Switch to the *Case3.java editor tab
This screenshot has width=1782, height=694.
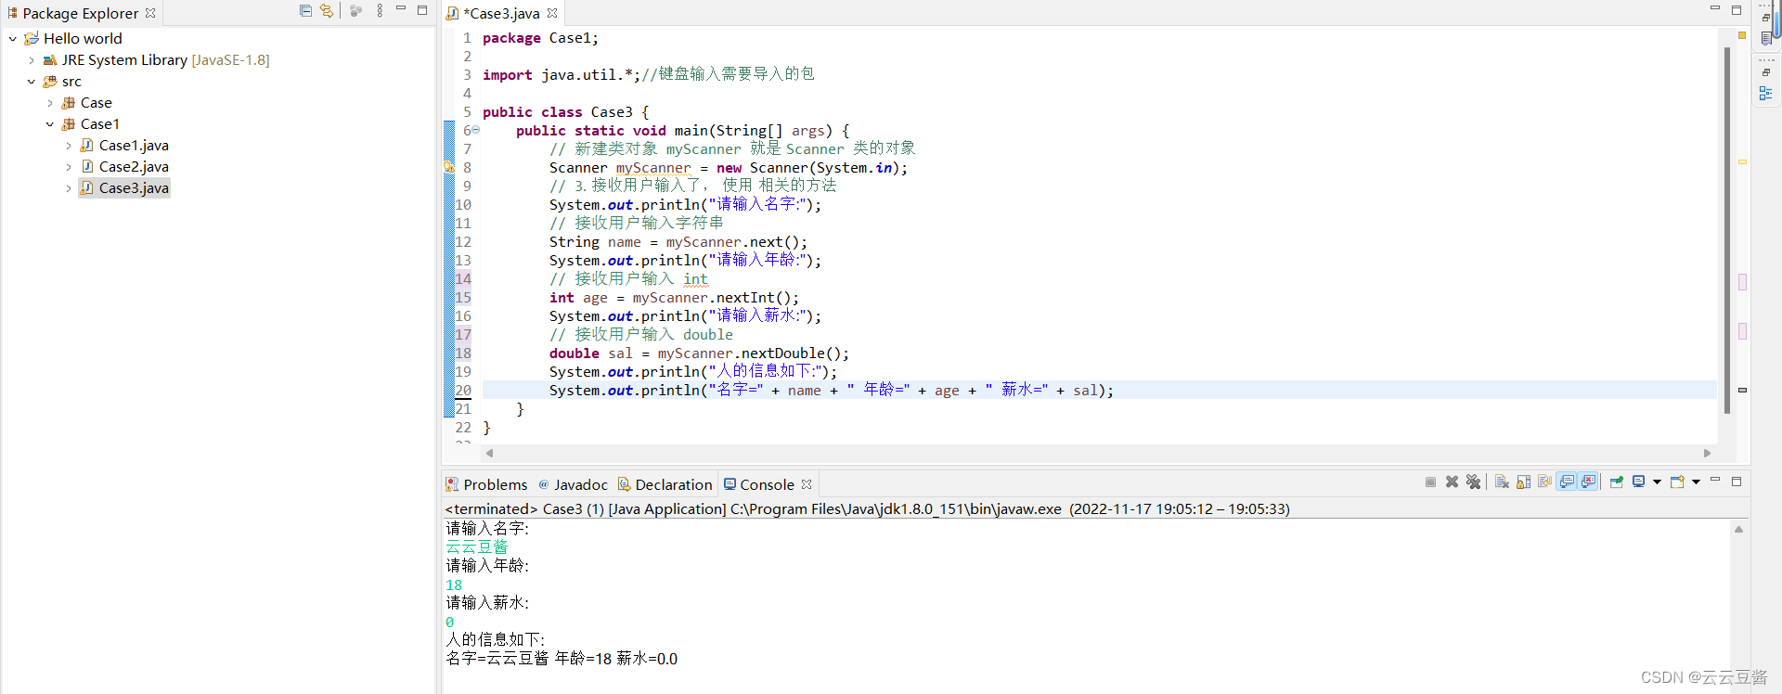[501, 13]
